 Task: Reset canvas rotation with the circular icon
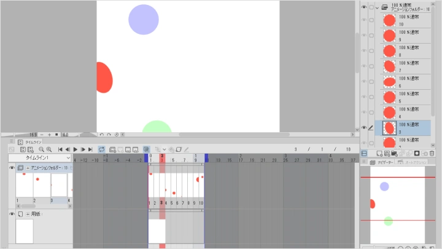(x=117, y=135)
